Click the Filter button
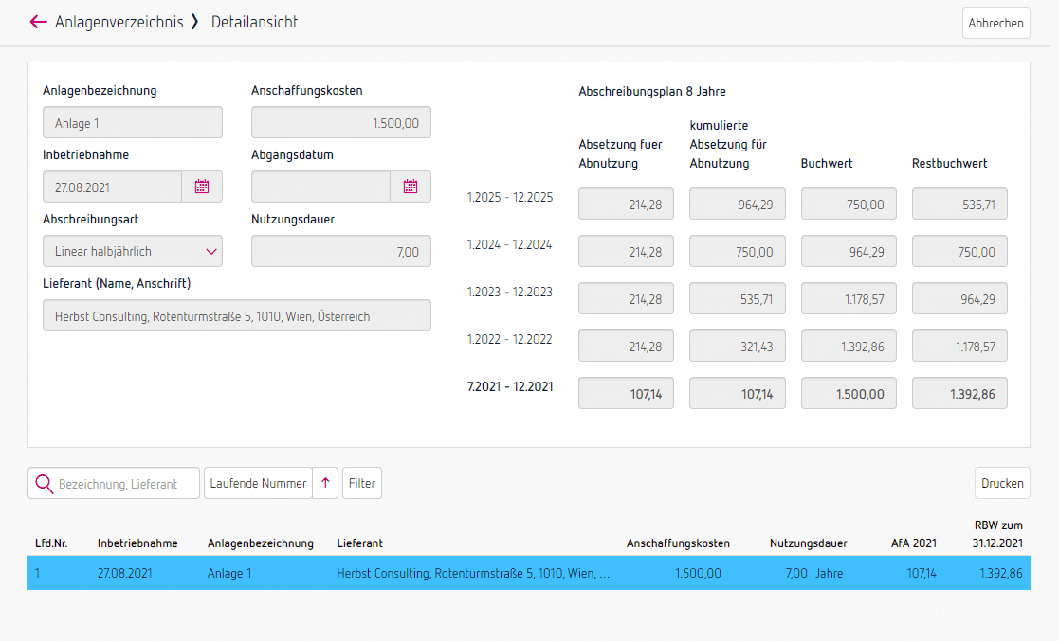 click(x=361, y=483)
